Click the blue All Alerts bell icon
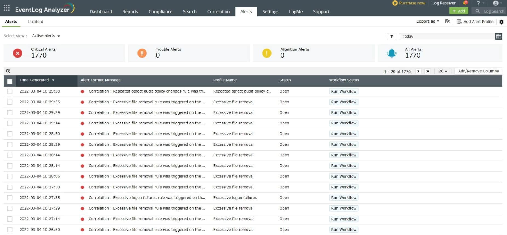Image resolution: width=507 pixels, height=235 pixels. (x=392, y=53)
